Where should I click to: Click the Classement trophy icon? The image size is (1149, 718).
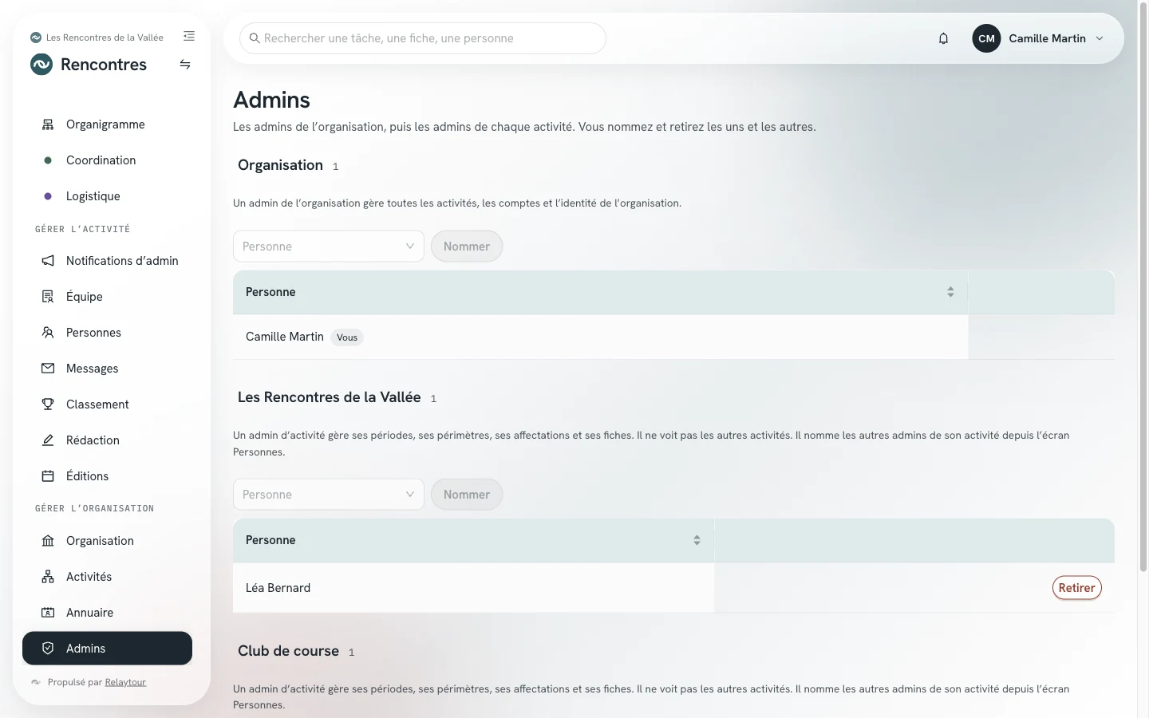[x=48, y=404]
